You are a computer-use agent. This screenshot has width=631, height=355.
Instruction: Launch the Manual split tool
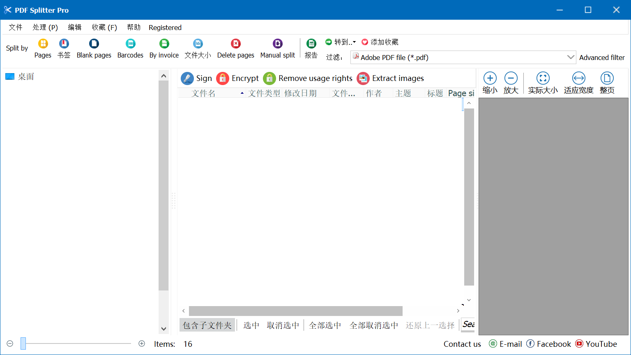278,44
